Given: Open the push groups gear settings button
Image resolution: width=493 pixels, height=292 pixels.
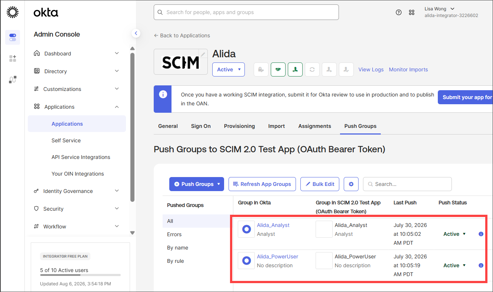Looking at the screenshot, I should [x=351, y=184].
